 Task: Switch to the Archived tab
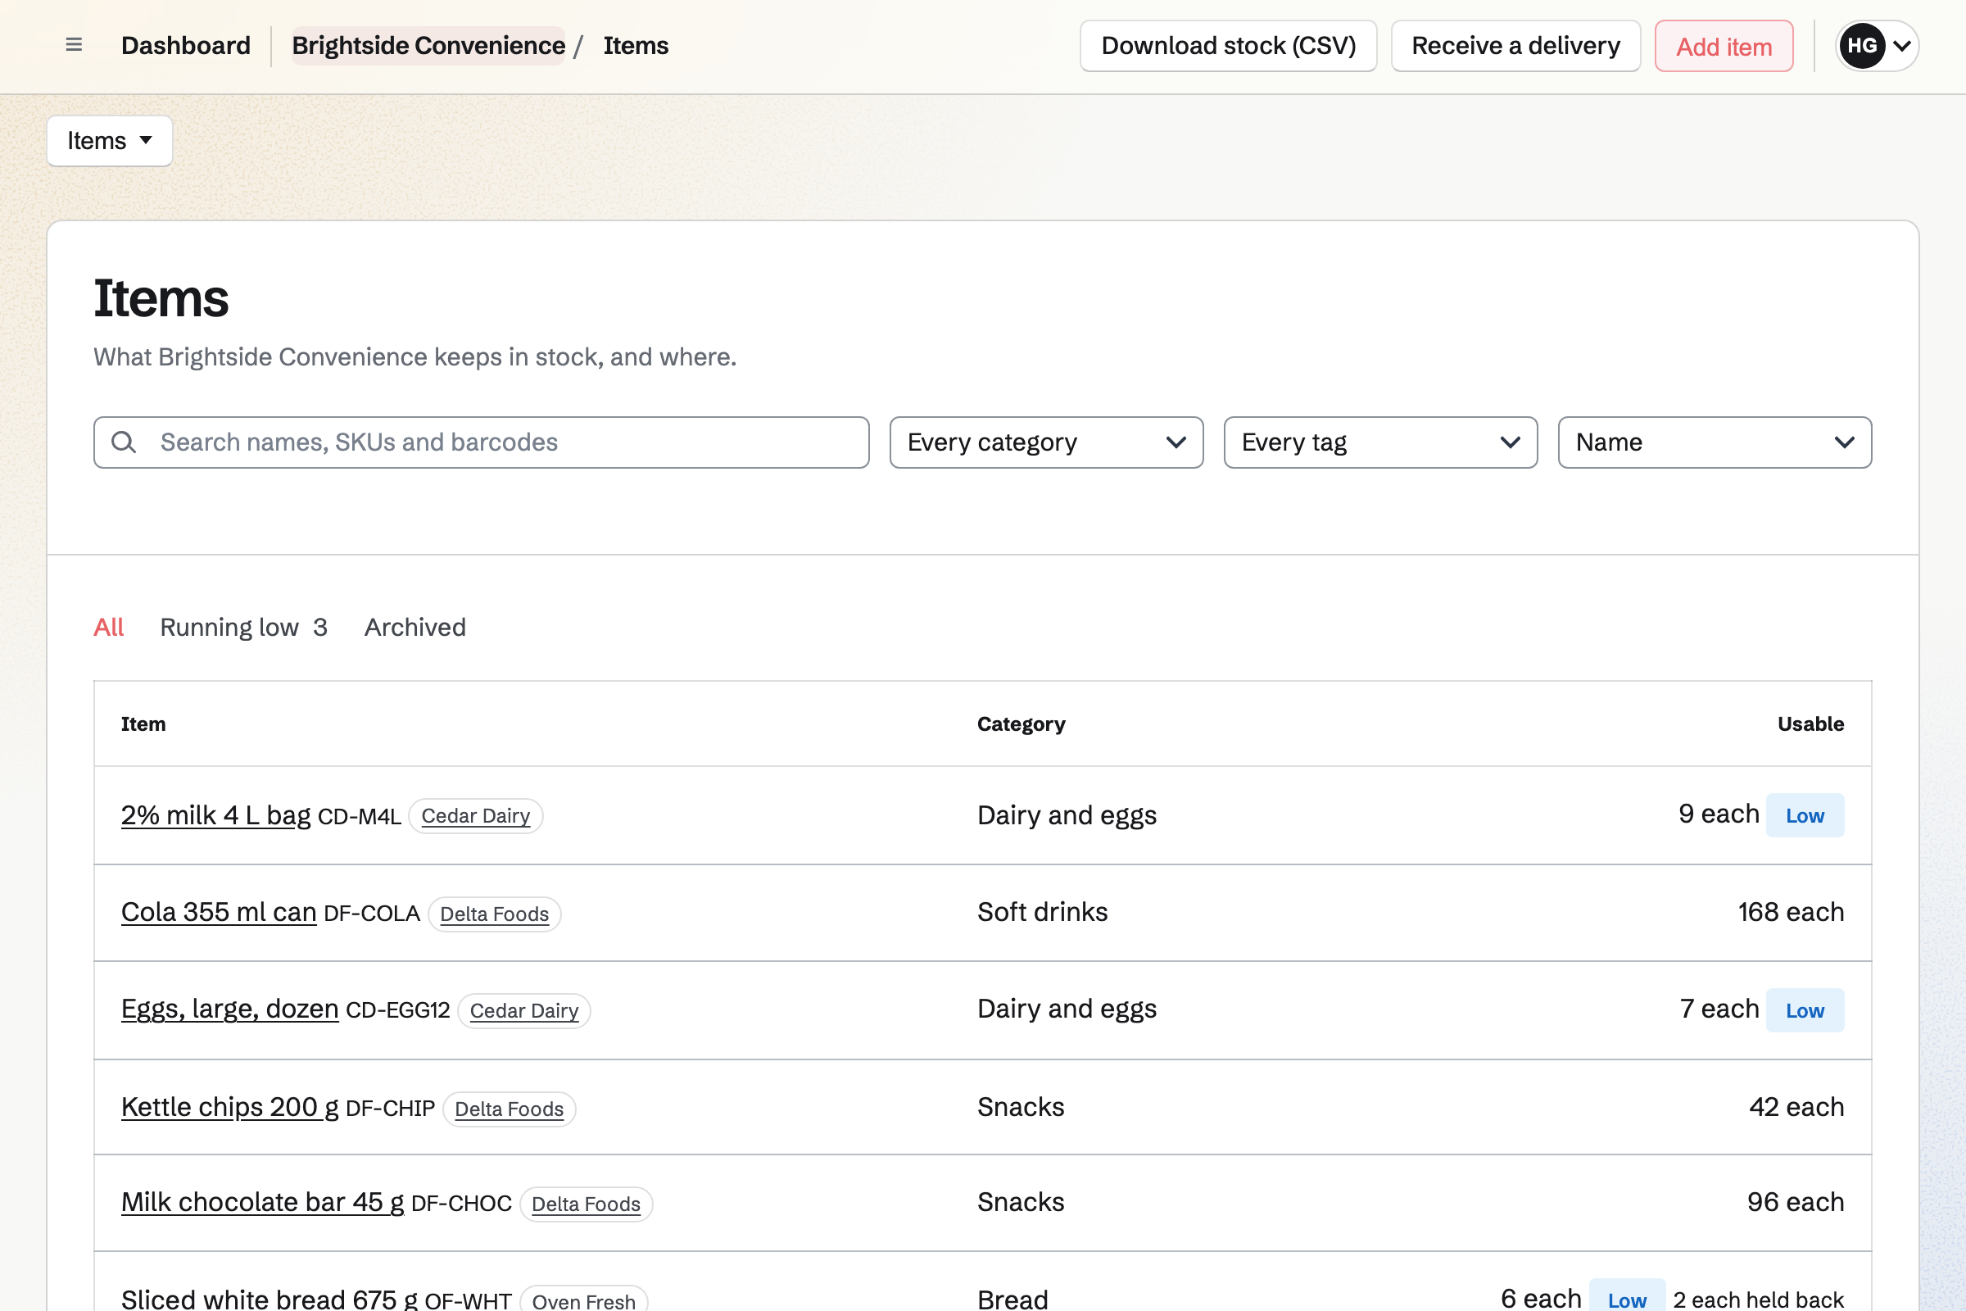tap(414, 627)
